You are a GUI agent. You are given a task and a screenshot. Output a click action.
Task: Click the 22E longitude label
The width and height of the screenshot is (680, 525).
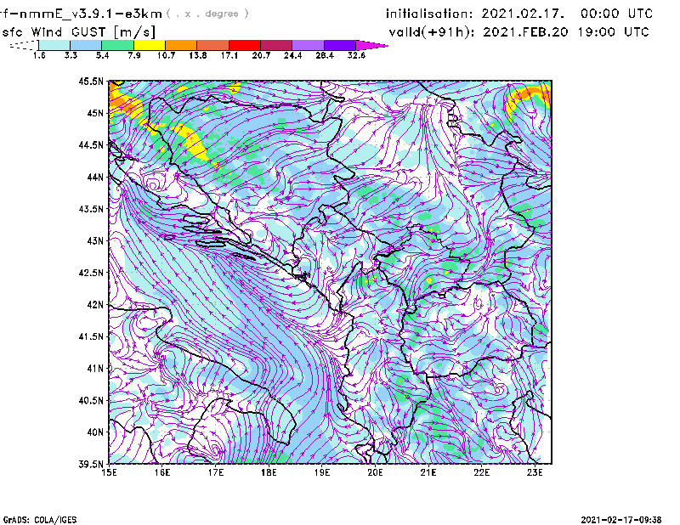click(x=482, y=472)
